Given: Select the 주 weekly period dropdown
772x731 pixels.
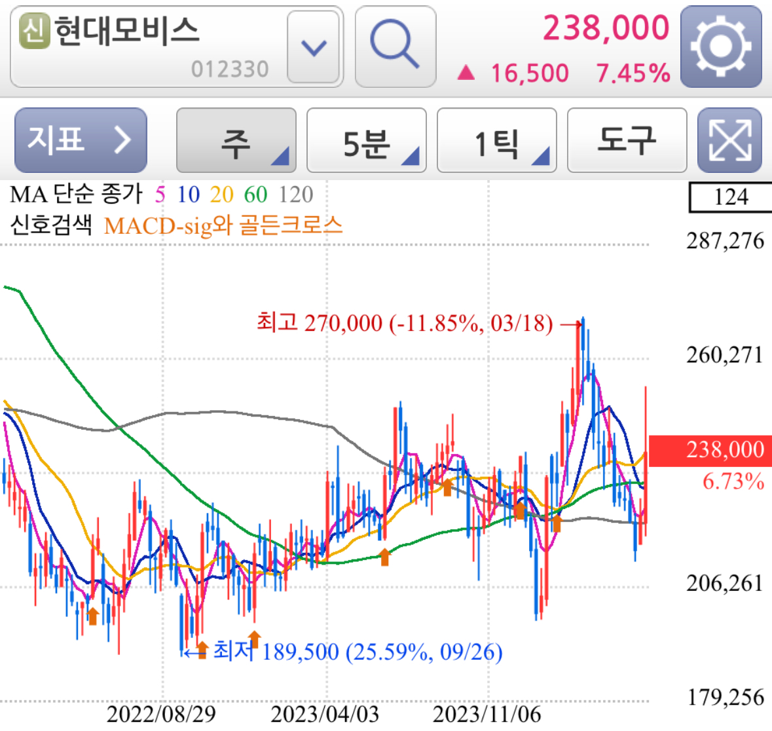Looking at the screenshot, I should [236, 140].
